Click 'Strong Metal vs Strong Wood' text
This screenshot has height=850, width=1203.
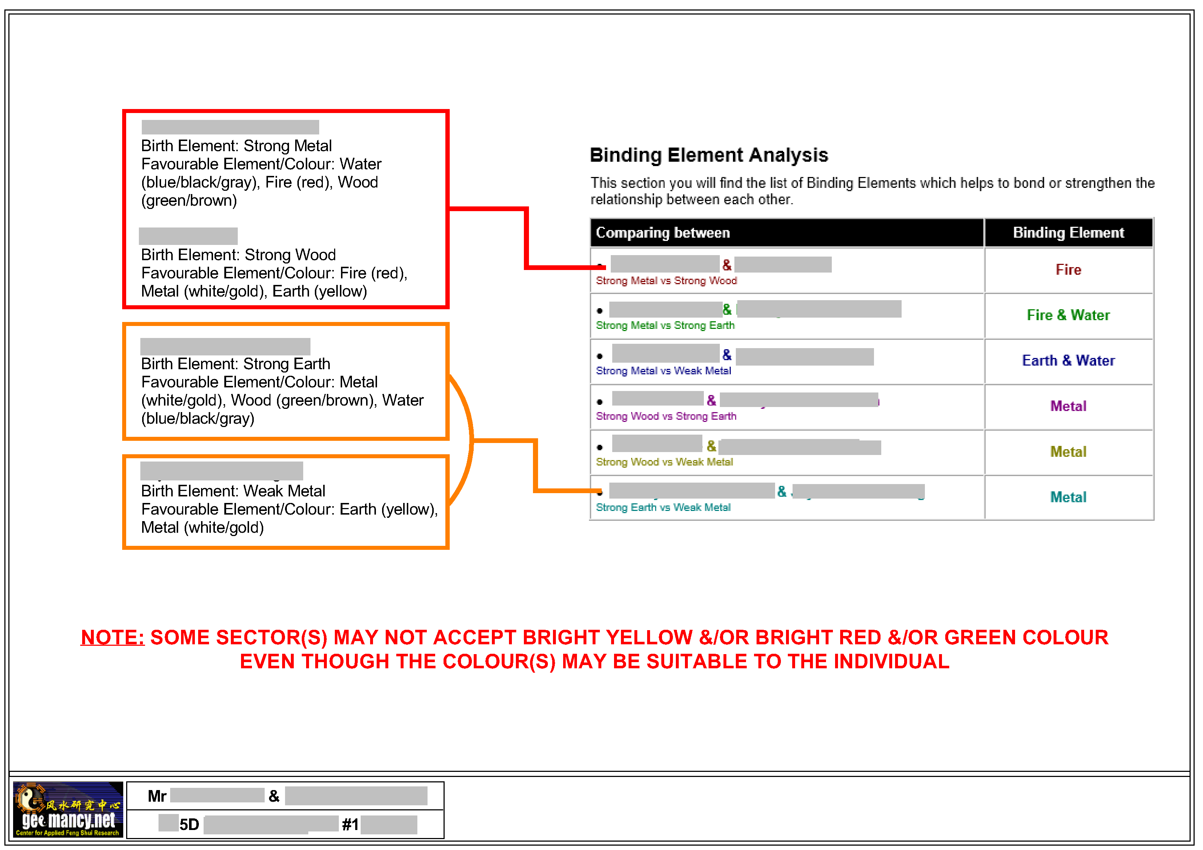666,281
